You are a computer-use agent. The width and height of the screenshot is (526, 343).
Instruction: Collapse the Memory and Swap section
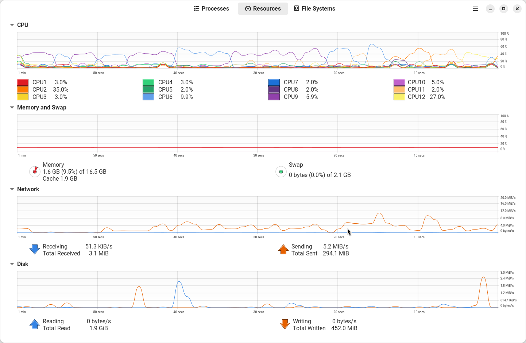coord(12,107)
